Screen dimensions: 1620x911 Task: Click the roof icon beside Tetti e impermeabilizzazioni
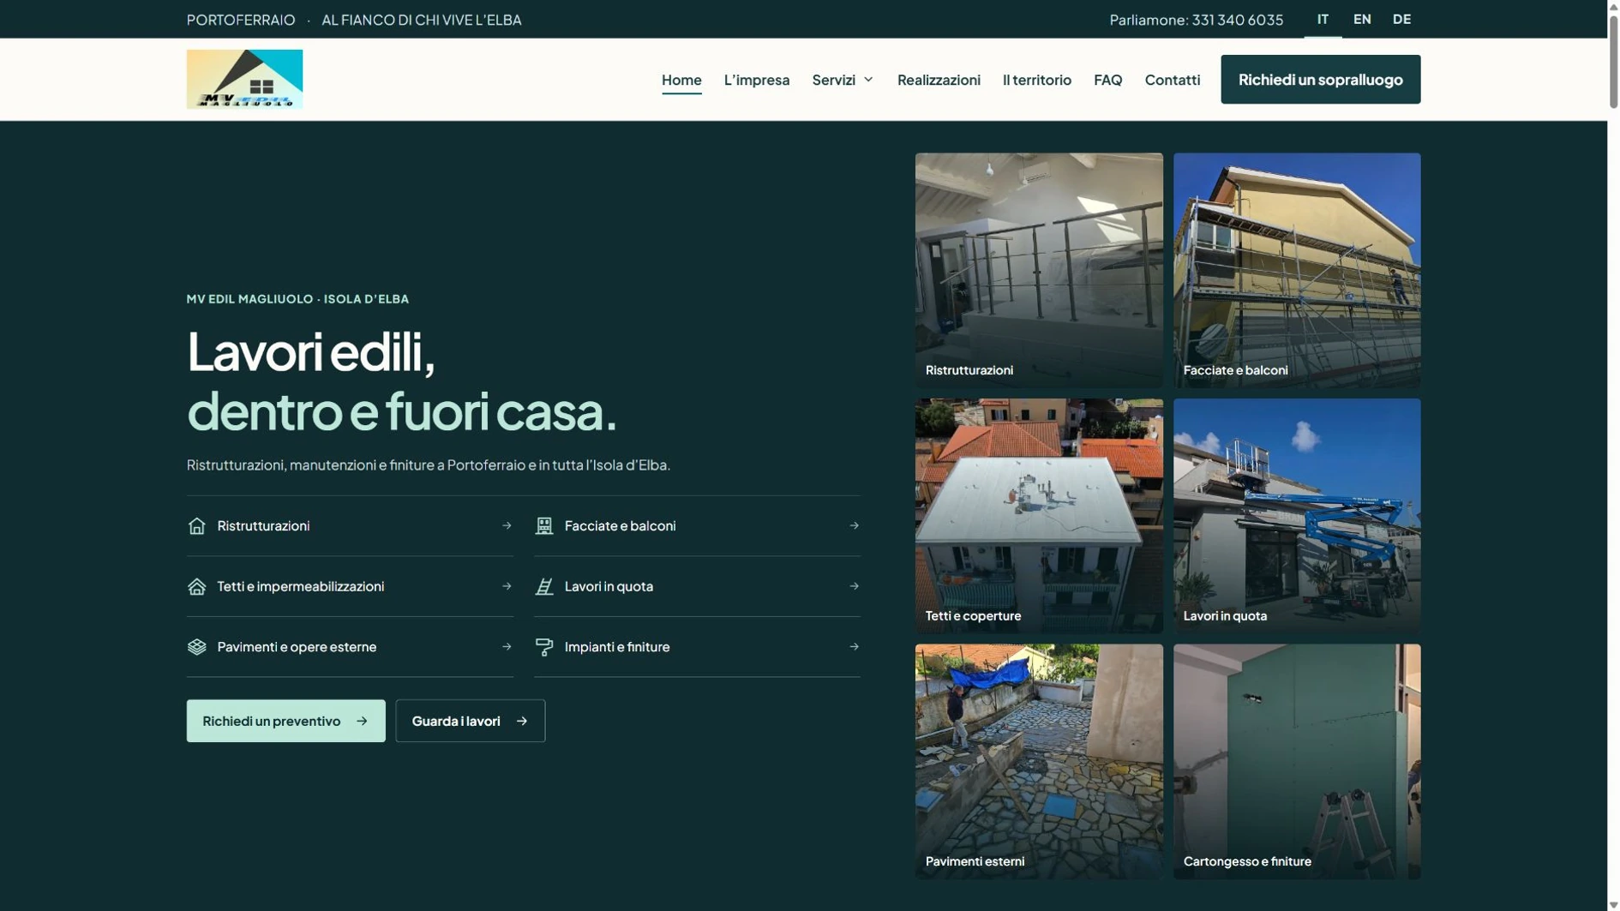(x=196, y=586)
